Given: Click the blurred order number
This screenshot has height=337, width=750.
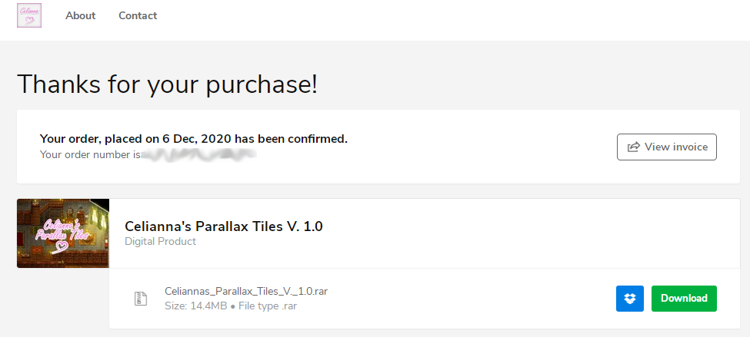Looking at the screenshot, I should [199, 154].
